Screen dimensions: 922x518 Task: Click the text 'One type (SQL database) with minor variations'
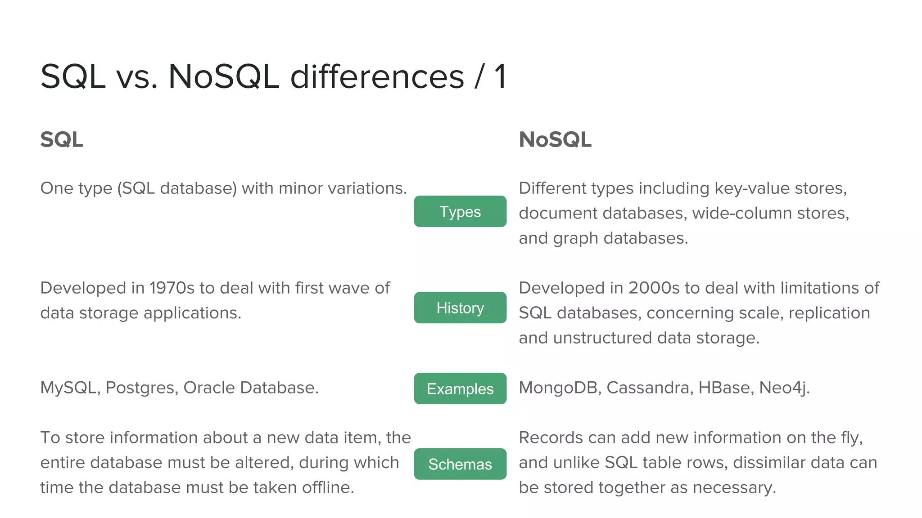pos(223,188)
